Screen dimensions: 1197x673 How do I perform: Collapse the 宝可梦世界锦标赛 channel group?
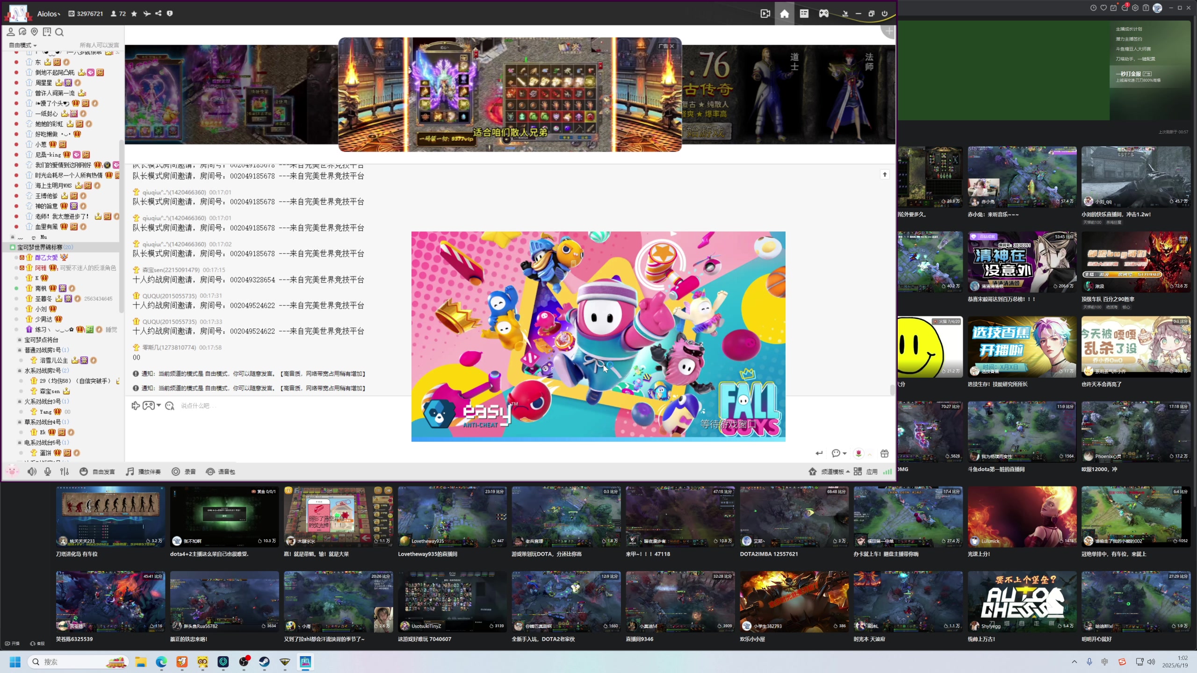point(13,247)
